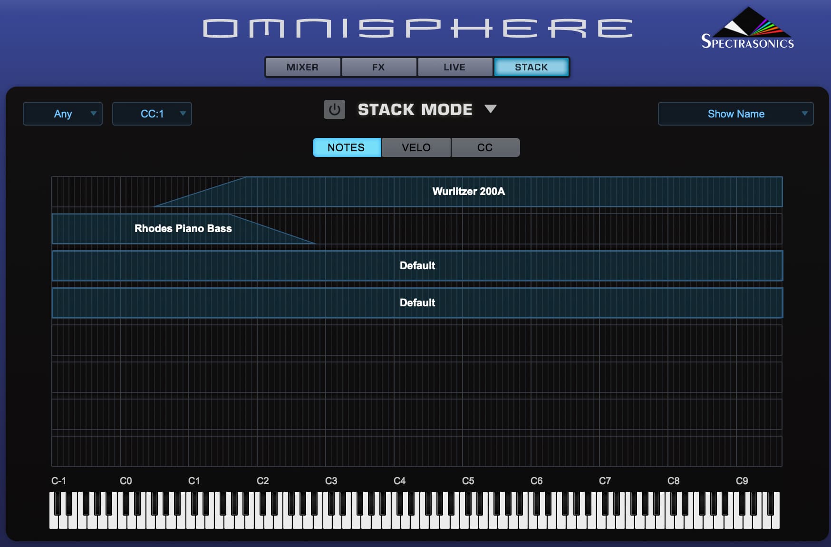Open the Any MIDI channel dropdown

pyautogui.click(x=63, y=114)
